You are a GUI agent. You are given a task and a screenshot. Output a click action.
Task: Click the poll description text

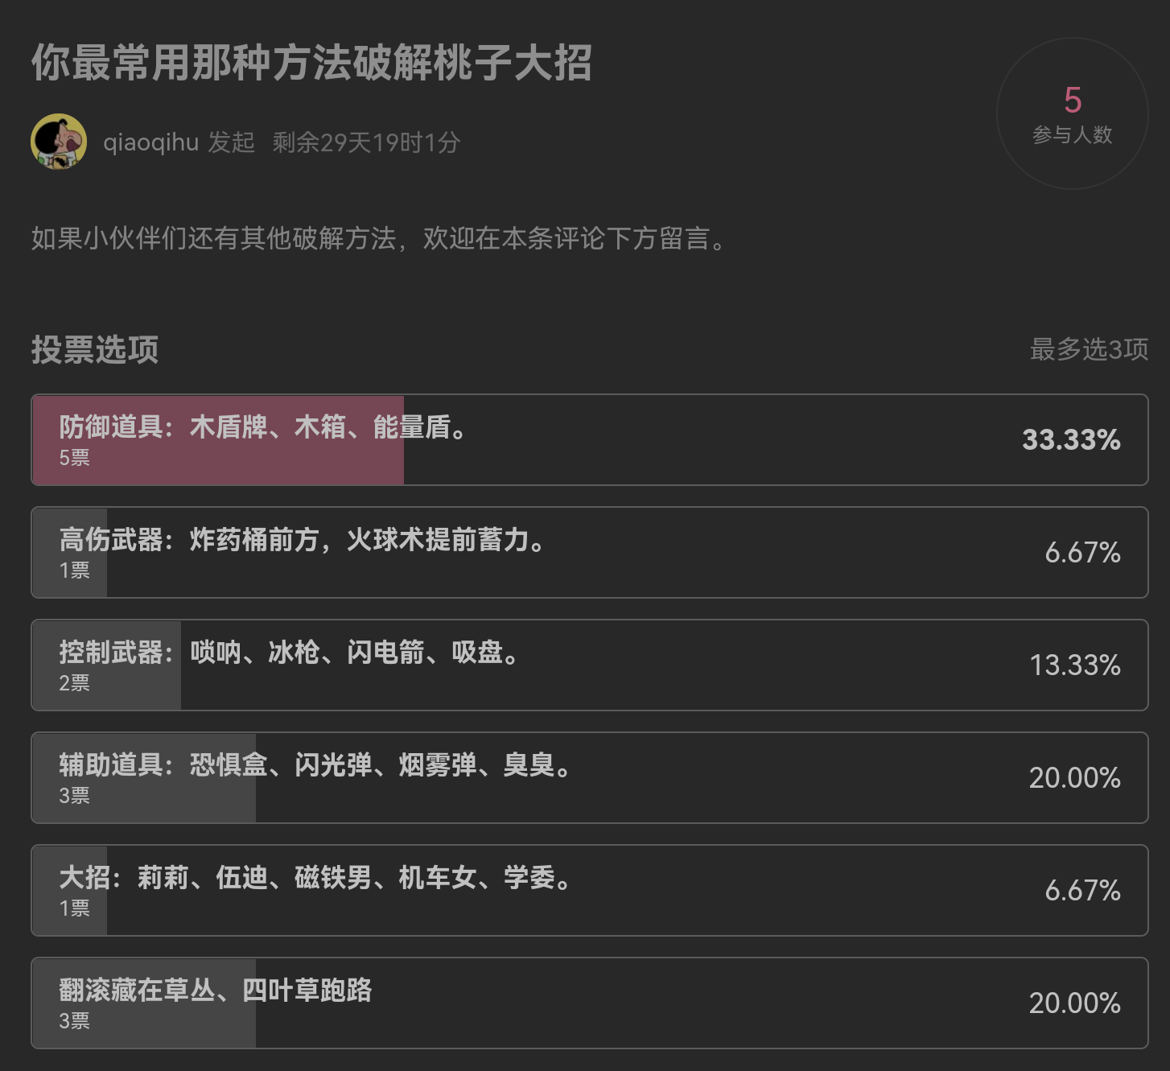tap(379, 238)
